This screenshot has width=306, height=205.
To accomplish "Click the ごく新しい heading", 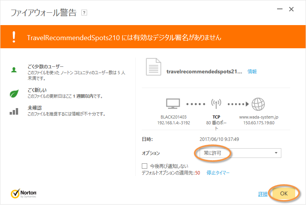I will point(37,90).
